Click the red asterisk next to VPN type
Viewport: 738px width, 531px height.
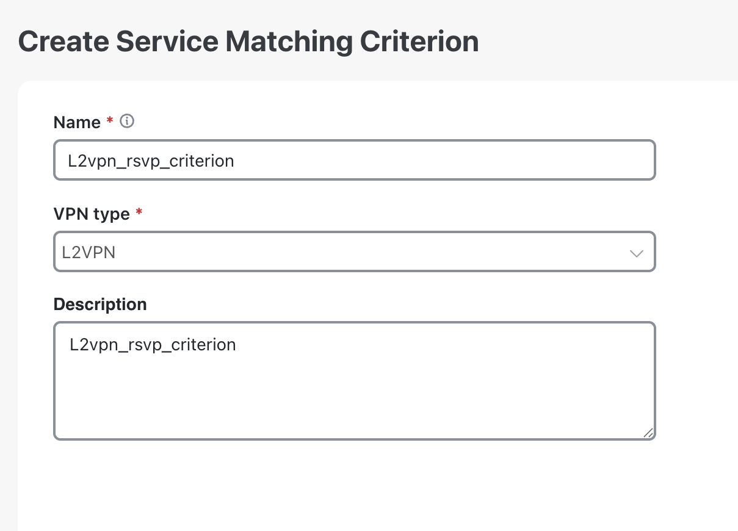[139, 212]
